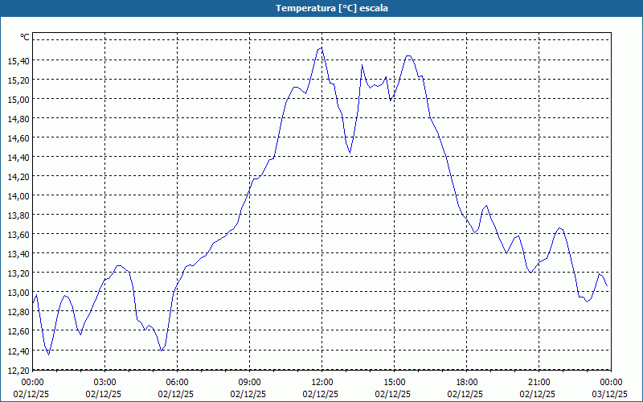Click the 03:00 time label on x-axis
The image size is (643, 402).
(x=104, y=382)
